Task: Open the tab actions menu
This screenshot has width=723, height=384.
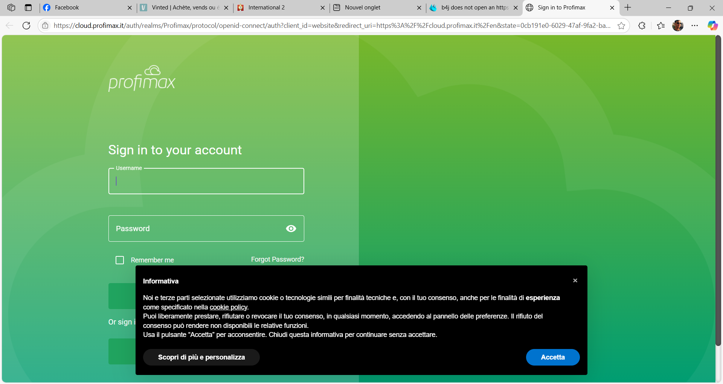Action: [28, 8]
